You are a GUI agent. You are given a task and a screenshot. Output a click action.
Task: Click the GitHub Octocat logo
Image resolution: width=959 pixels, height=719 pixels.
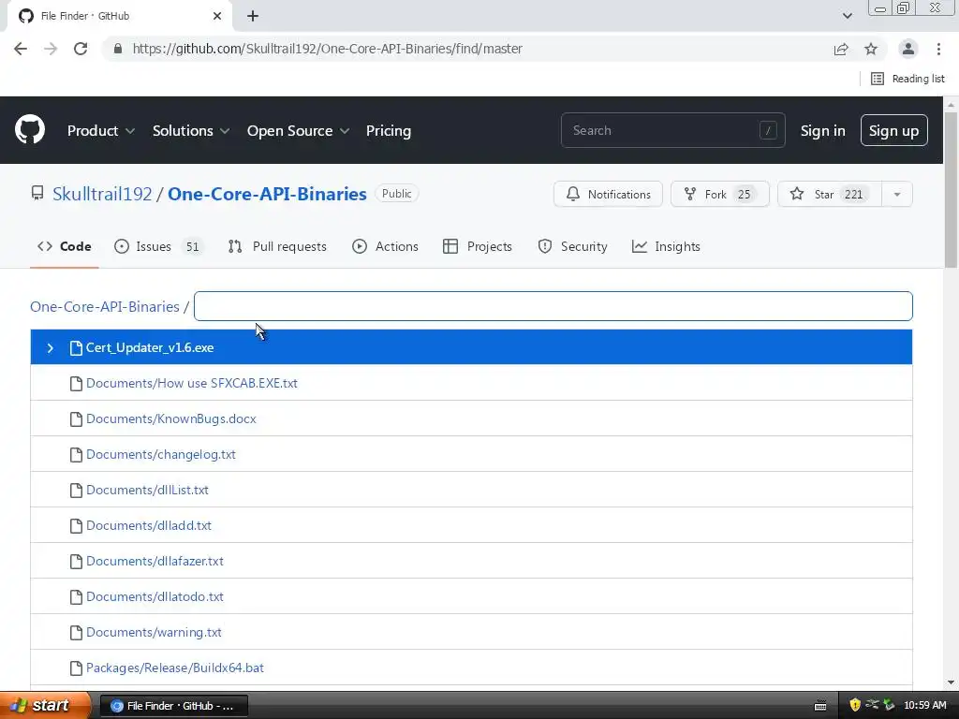pyautogui.click(x=30, y=129)
